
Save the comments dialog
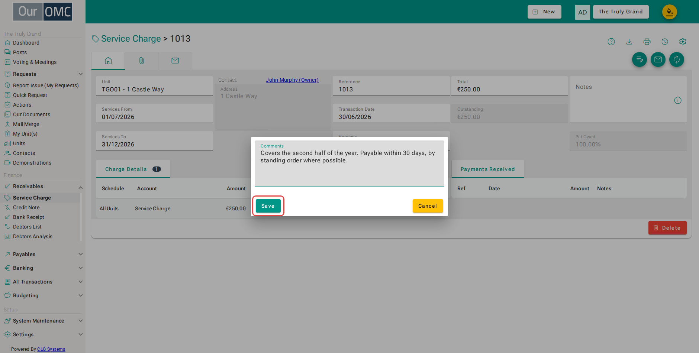click(x=268, y=206)
